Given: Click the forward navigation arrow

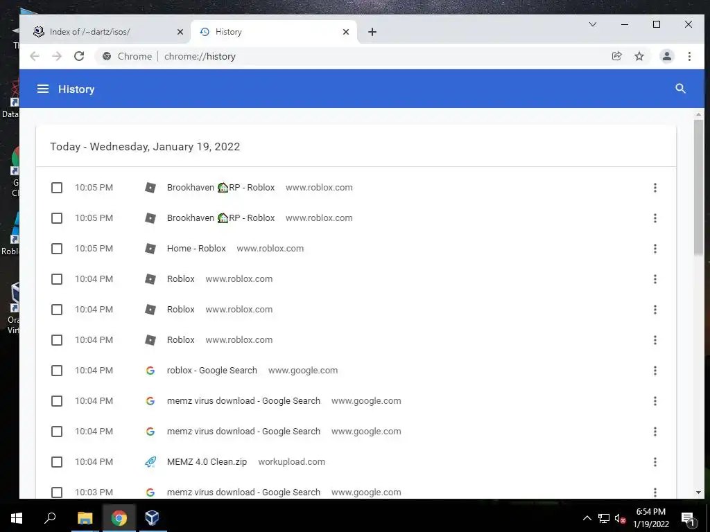Looking at the screenshot, I should point(57,56).
